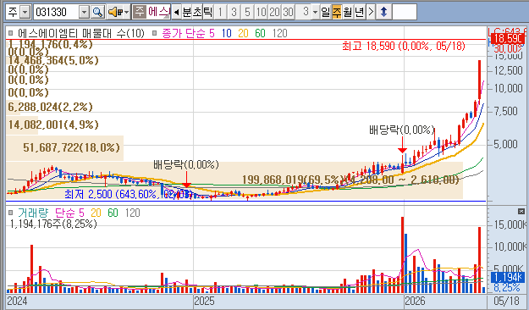Click the red 18,590 current price tag

(x=507, y=38)
